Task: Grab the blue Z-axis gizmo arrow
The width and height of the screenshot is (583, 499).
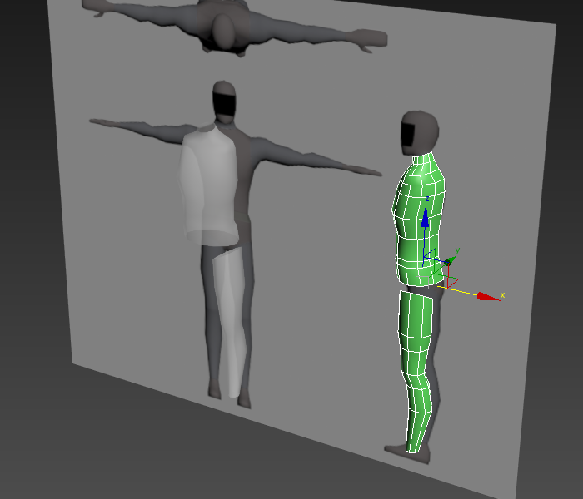Action: pos(426,218)
